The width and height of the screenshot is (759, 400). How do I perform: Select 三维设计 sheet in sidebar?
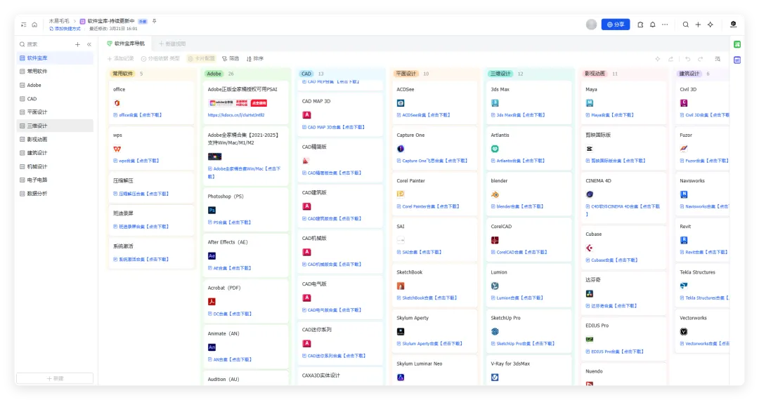tap(55, 126)
